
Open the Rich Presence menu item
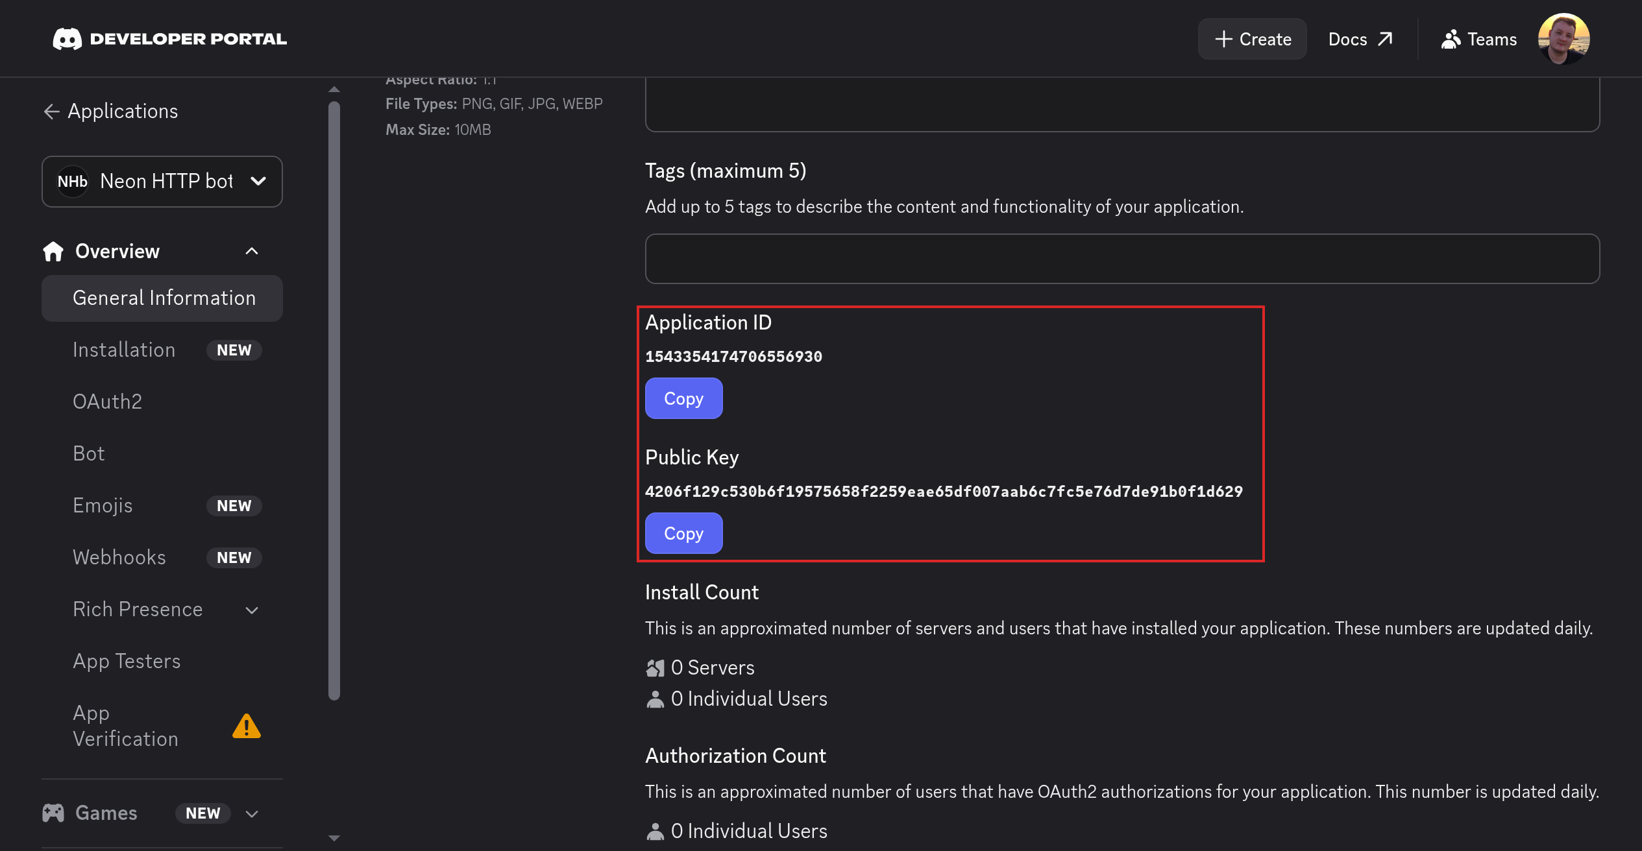[x=138, y=609]
